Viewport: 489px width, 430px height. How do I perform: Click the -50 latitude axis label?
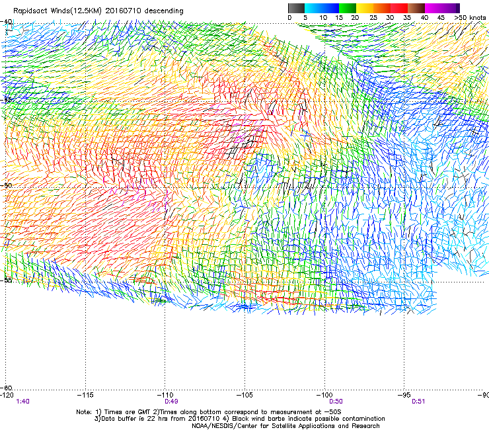[x=7, y=185]
